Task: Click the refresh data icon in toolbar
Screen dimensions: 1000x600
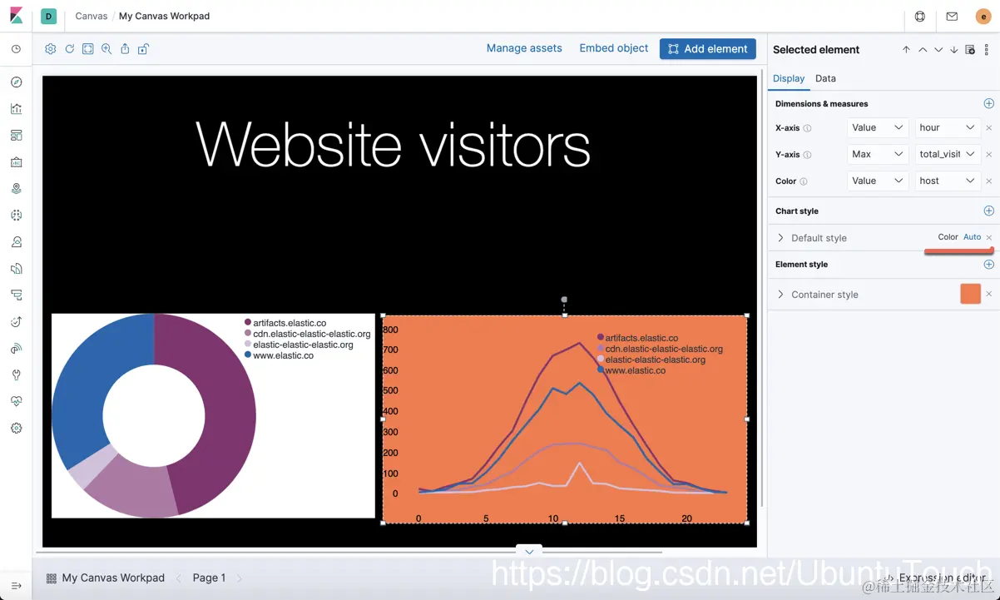Action: pos(70,49)
